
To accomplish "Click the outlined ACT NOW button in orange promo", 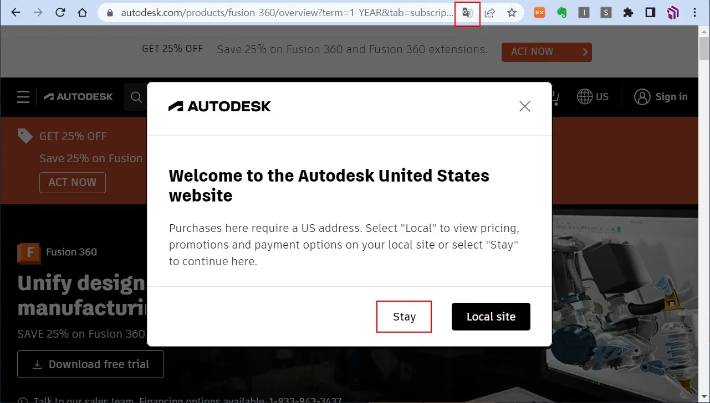I will pyautogui.click(x=73, y=183).
